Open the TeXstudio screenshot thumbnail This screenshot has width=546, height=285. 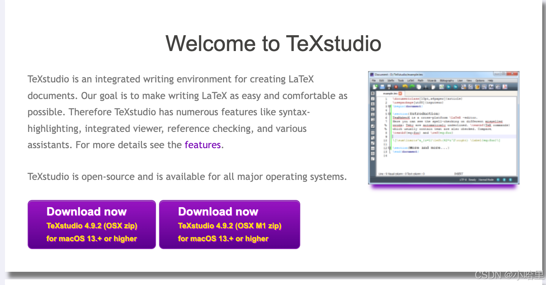click(x=443, y=128)
